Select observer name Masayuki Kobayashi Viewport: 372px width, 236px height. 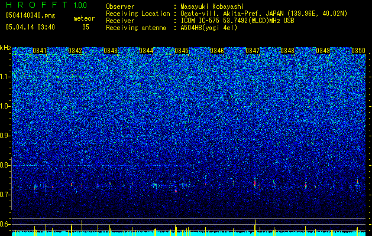pyautogui.click(x=212, y=6)
